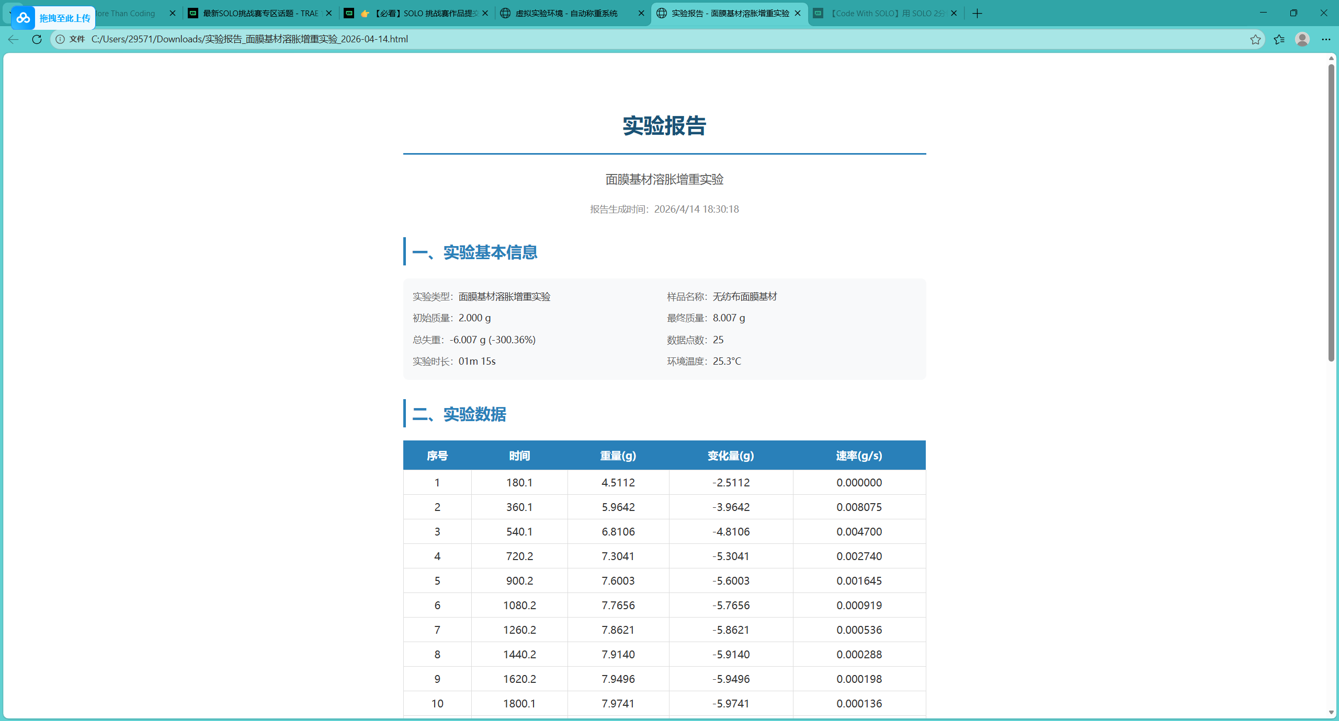This screenshot has height=721, width=1339.
Task: Open browser settings and more menu
Action: pos(1325,39)
